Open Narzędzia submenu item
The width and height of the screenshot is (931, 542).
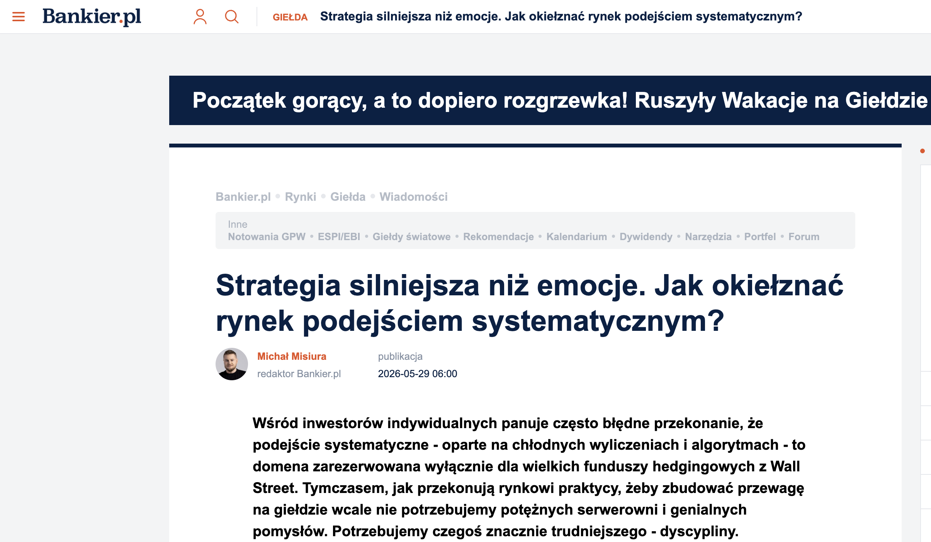point(708,237)
